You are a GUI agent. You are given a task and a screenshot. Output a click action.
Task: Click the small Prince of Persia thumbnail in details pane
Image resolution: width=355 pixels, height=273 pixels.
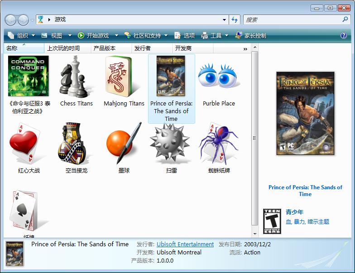(14, 254)
